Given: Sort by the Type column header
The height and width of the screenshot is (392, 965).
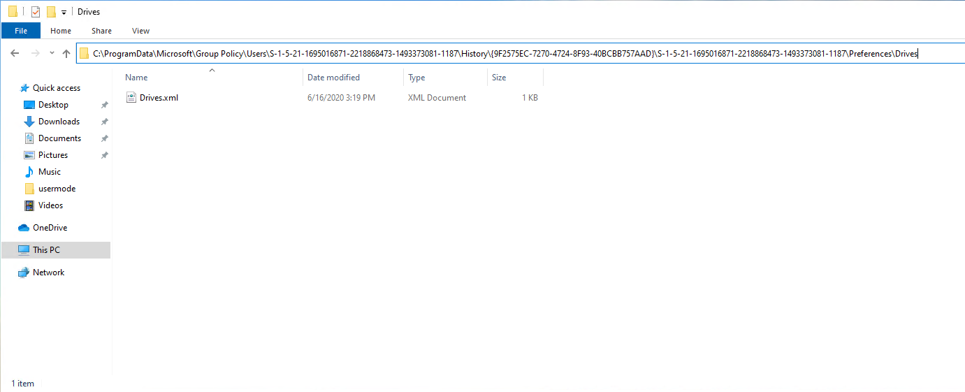Looking at the screenshot, I should (x=416, y=78).
